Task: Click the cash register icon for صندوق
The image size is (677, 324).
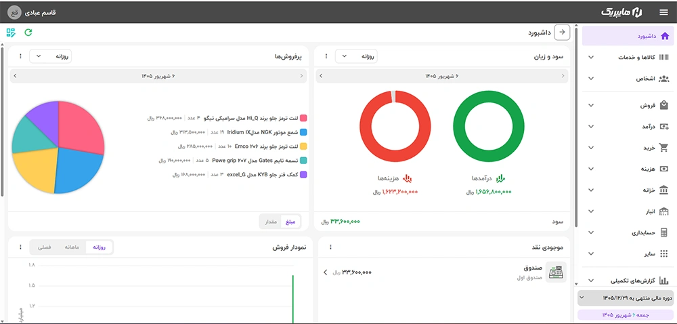Action: coord(556,272)
